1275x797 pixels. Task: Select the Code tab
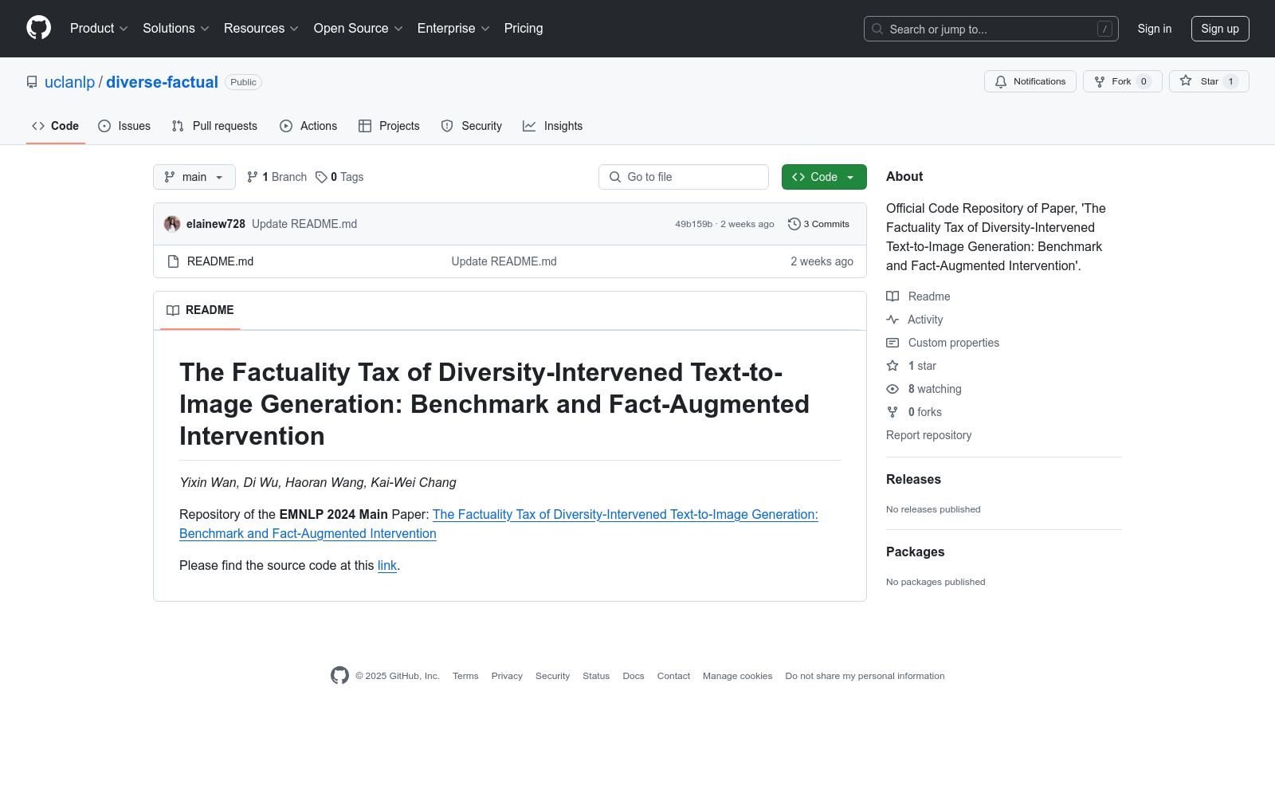(56, 126)
